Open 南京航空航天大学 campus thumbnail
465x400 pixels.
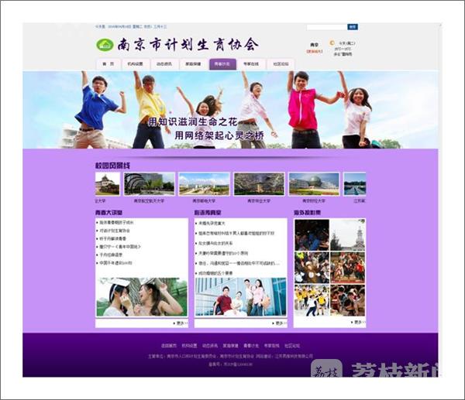coord(149,183)
